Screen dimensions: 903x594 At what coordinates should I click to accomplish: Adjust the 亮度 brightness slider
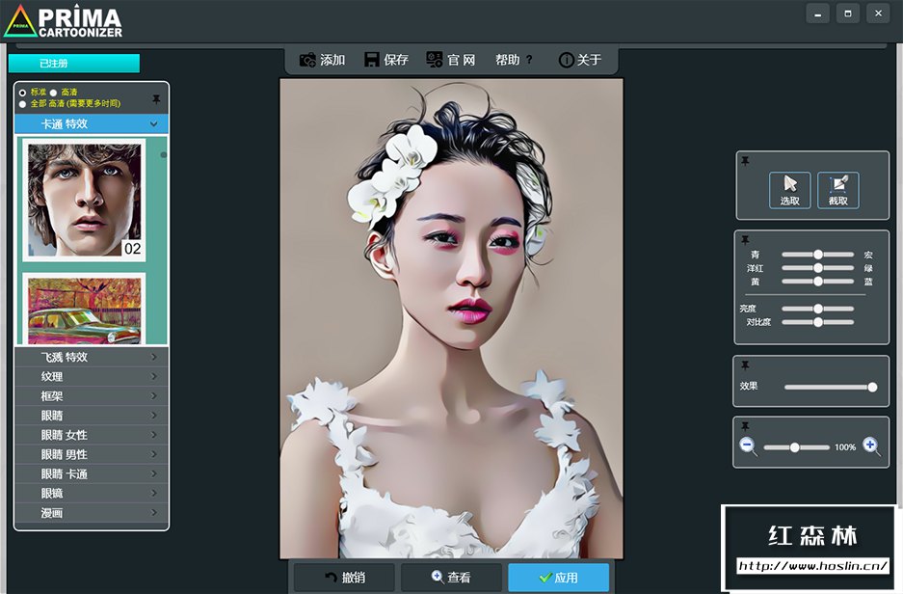tap(818, 309)
